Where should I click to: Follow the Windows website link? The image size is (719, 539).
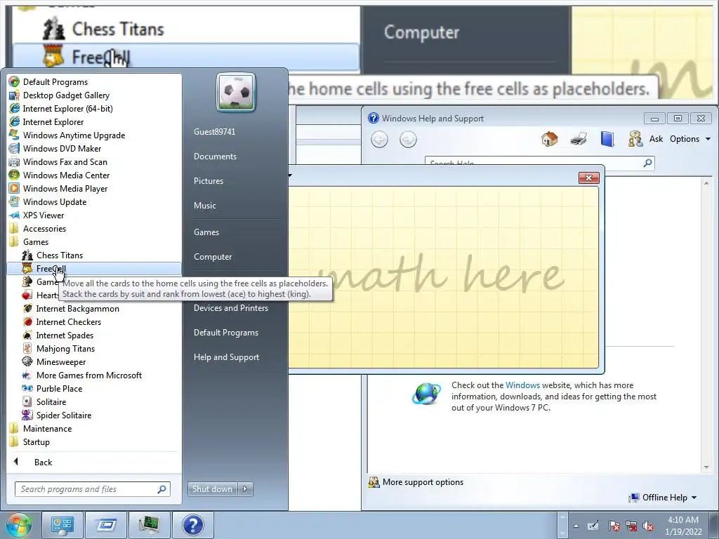tap(522, 385)
